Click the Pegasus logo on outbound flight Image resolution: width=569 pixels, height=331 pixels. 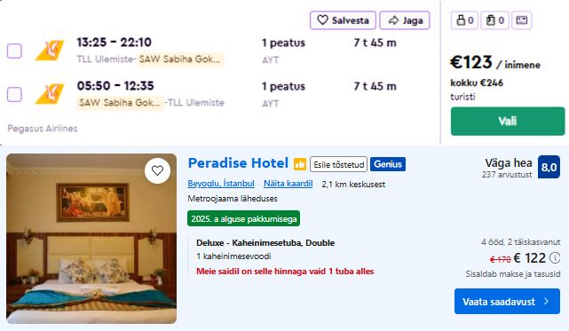click(50, 50)
